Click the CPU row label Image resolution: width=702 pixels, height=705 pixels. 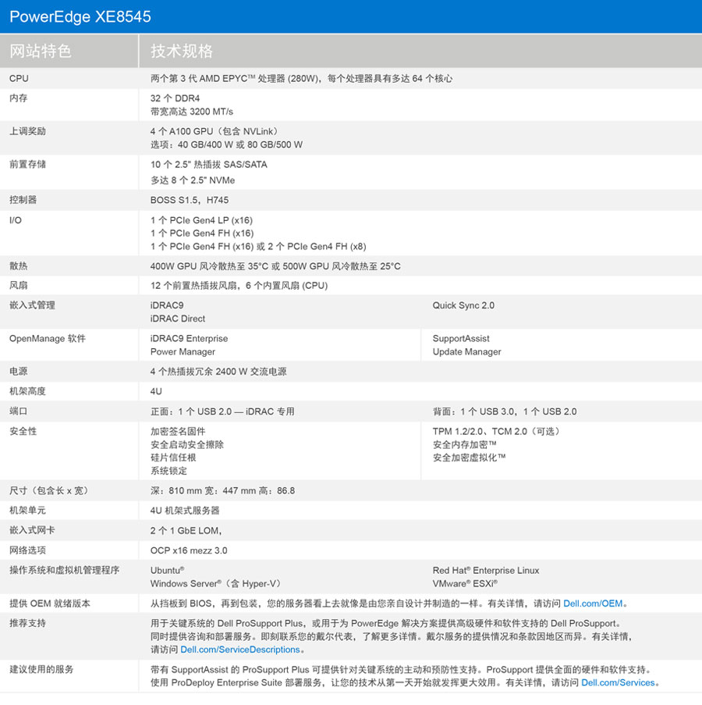(19, 78)
